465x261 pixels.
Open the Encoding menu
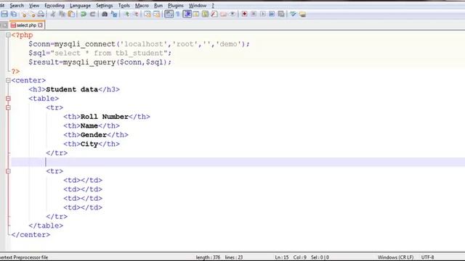(54, 5)
